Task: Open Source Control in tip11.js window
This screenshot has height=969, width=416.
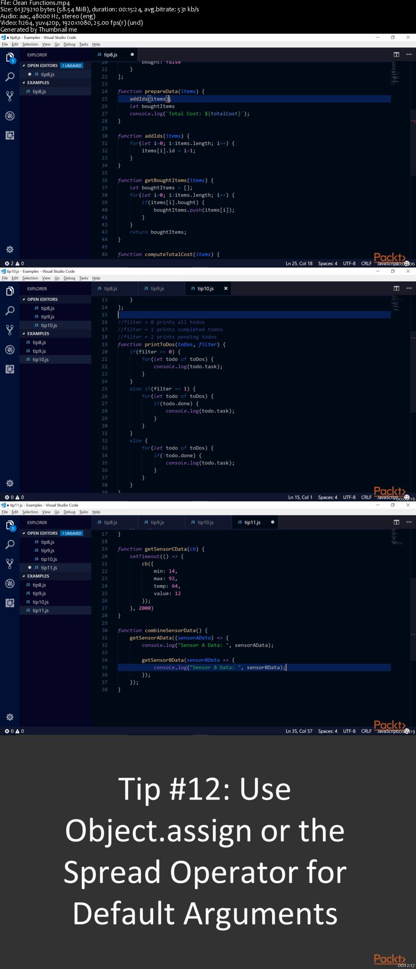Action: pos(10,564)
